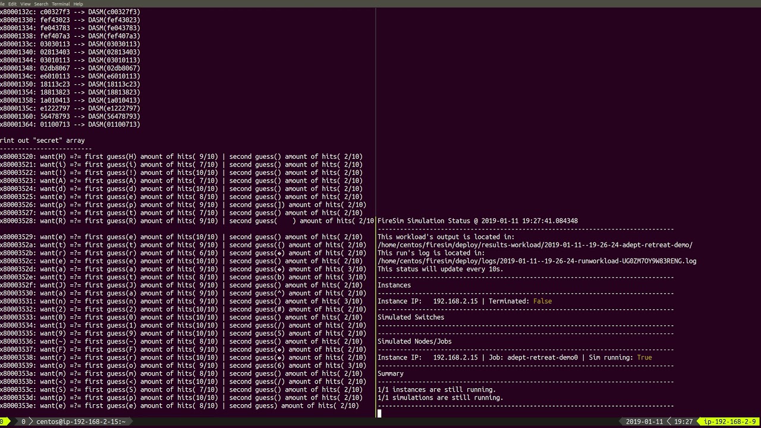Click the 'Terminated: False' value
Viewport: 761px width, 428px height.
(520, 301)
